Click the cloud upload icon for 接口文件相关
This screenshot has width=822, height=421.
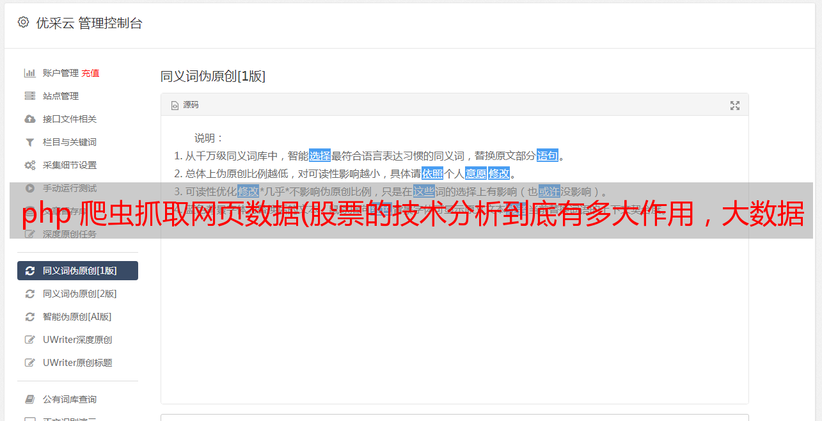tap(29, 119)
